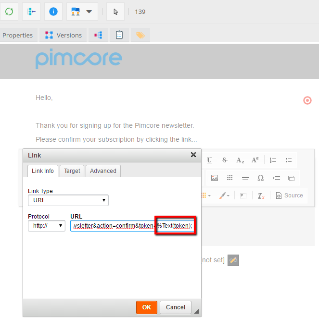Click the blue info icon
This screenshot has height=318, width=319.
coord(53,12)
